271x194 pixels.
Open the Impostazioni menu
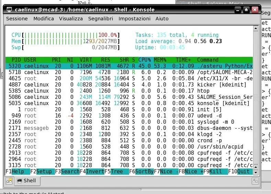[134, 19]
